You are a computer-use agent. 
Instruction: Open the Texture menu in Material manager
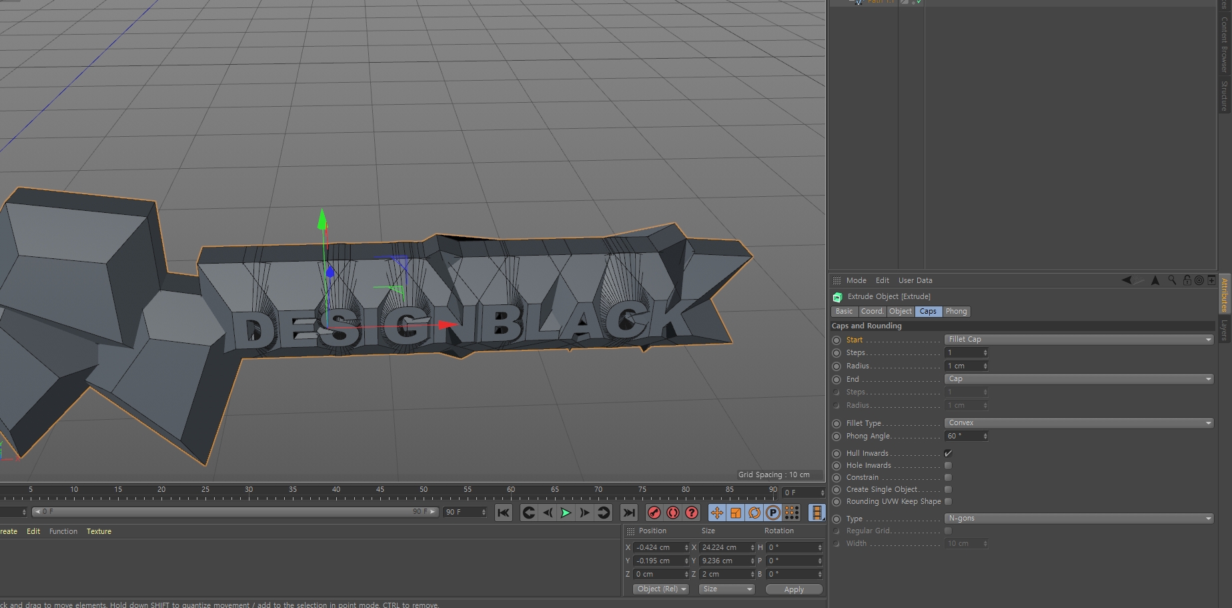[x=99, y=532]
